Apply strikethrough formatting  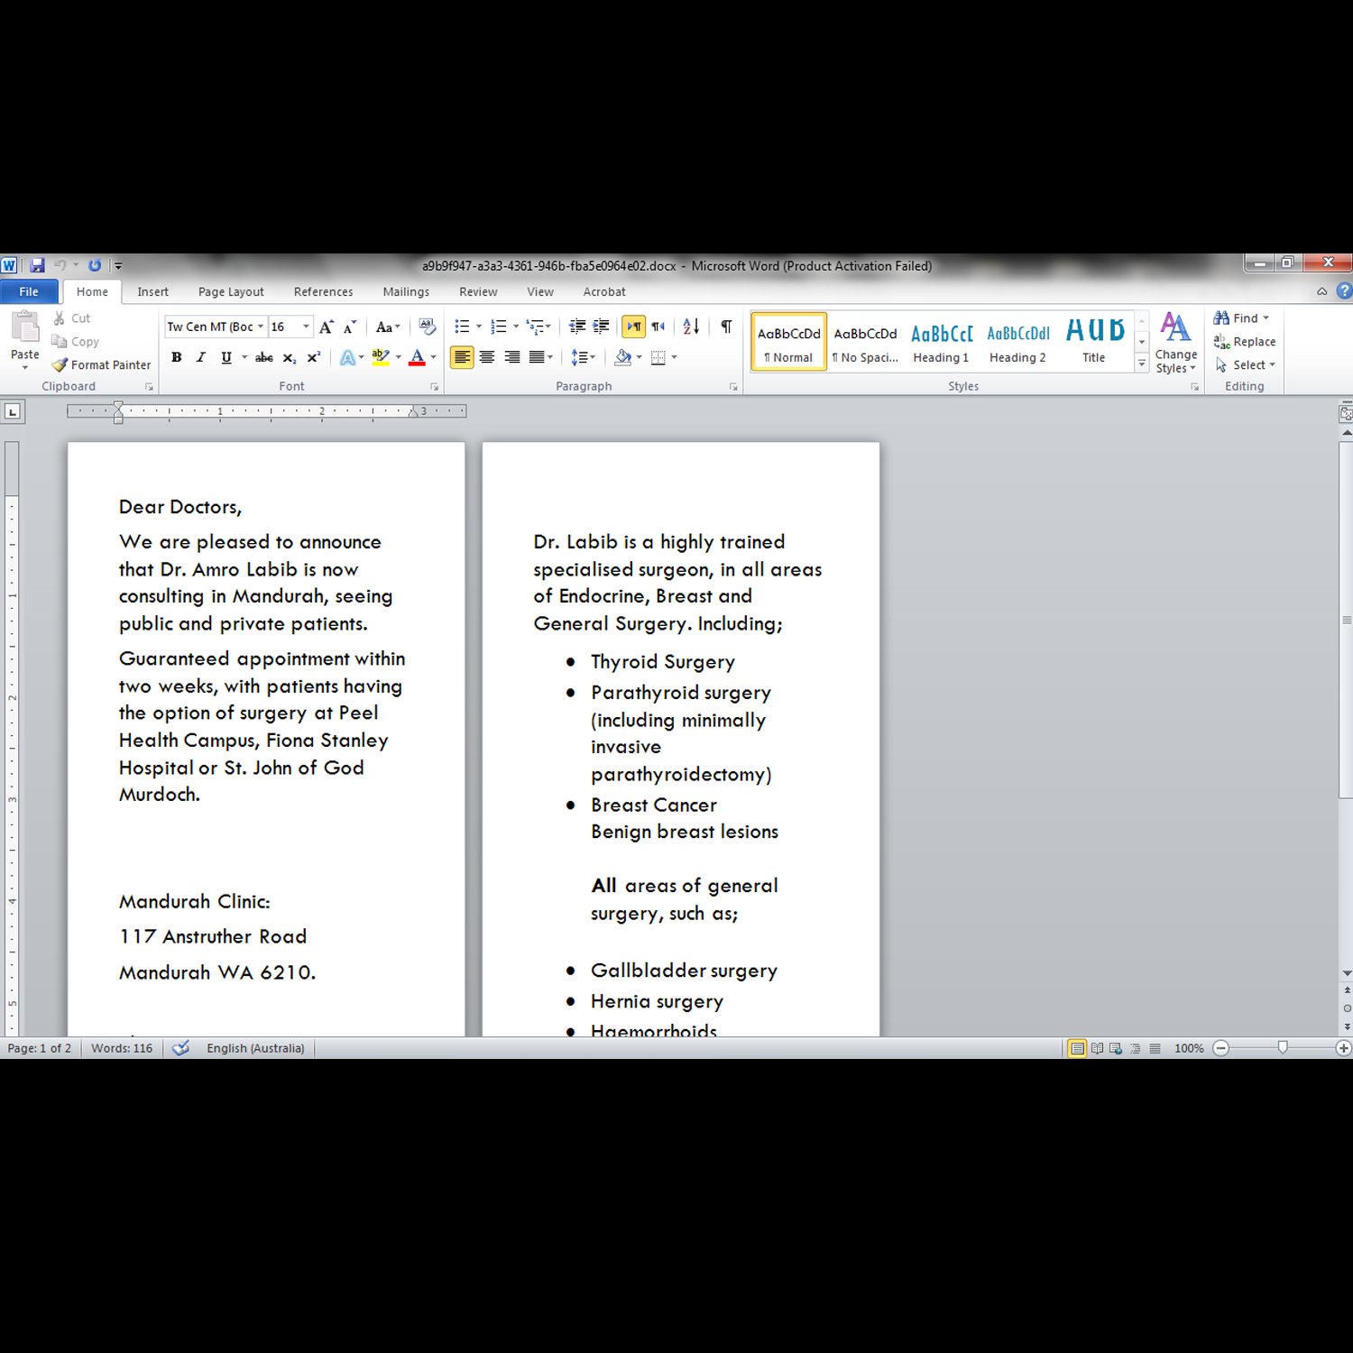pos(264,357)
